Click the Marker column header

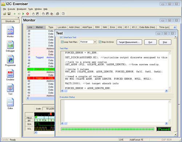[39, 27]
